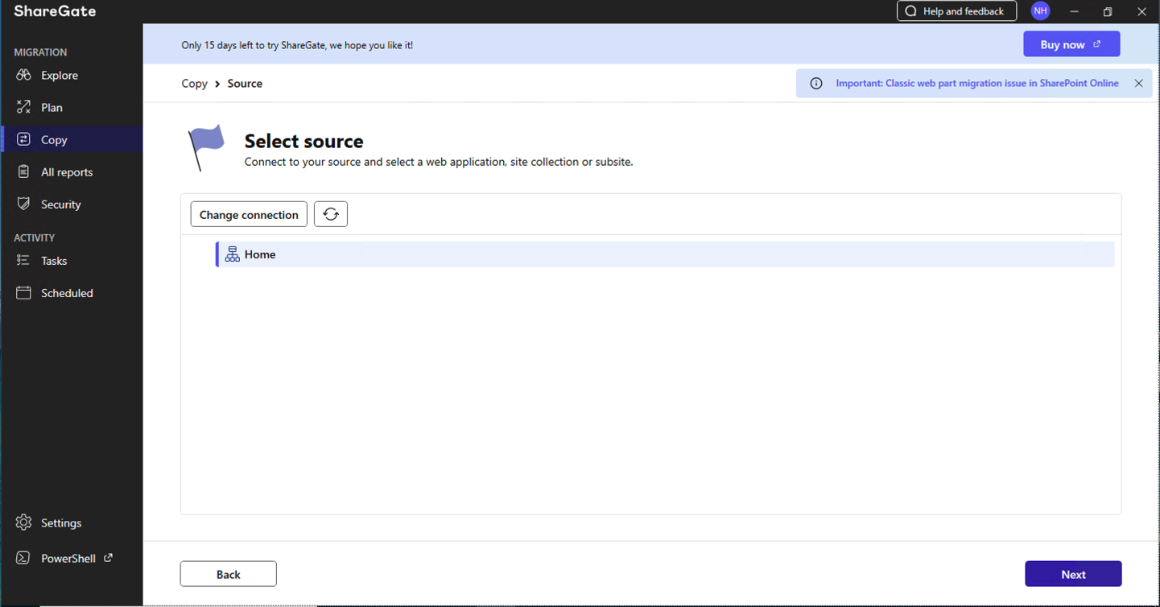This screenshot has height=607, width=1160.
Task: Open the classic web part migration notice
Action: [x=977, y=83]
